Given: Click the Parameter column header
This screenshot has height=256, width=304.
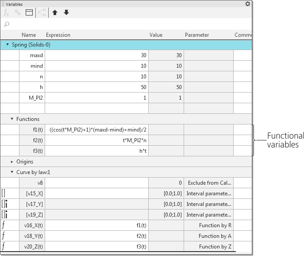Looking at the screenshot, I should tap(197, 35).
